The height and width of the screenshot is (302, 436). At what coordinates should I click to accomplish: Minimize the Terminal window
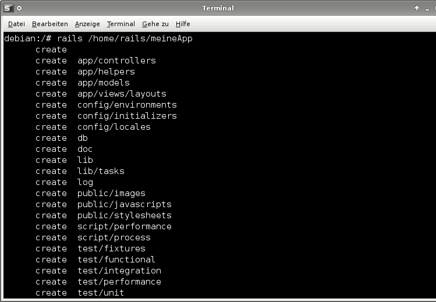click(x=428, y=8)
